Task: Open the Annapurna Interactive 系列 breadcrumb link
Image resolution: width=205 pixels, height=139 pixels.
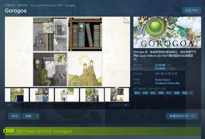Action: point(46,5)
